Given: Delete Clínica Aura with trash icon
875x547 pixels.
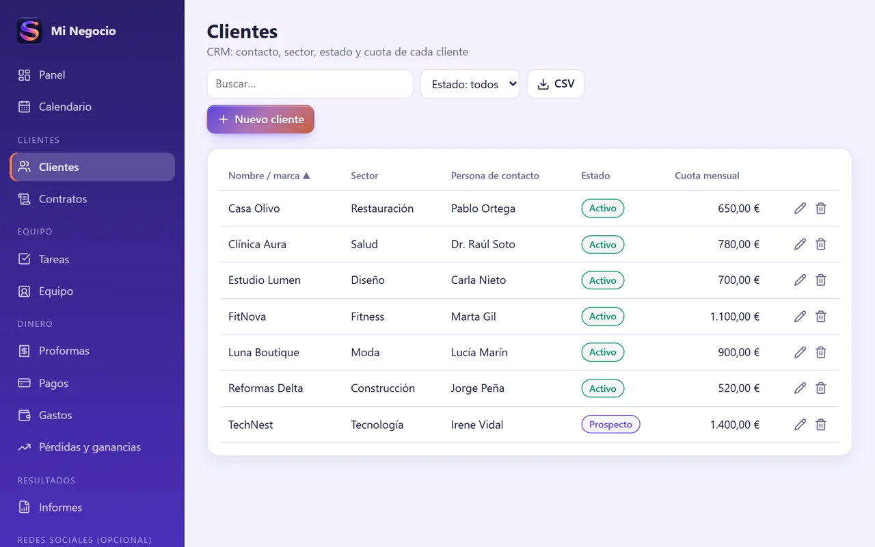Looking at the screenshot, I should pyautogui.click(x=821, y=244).
